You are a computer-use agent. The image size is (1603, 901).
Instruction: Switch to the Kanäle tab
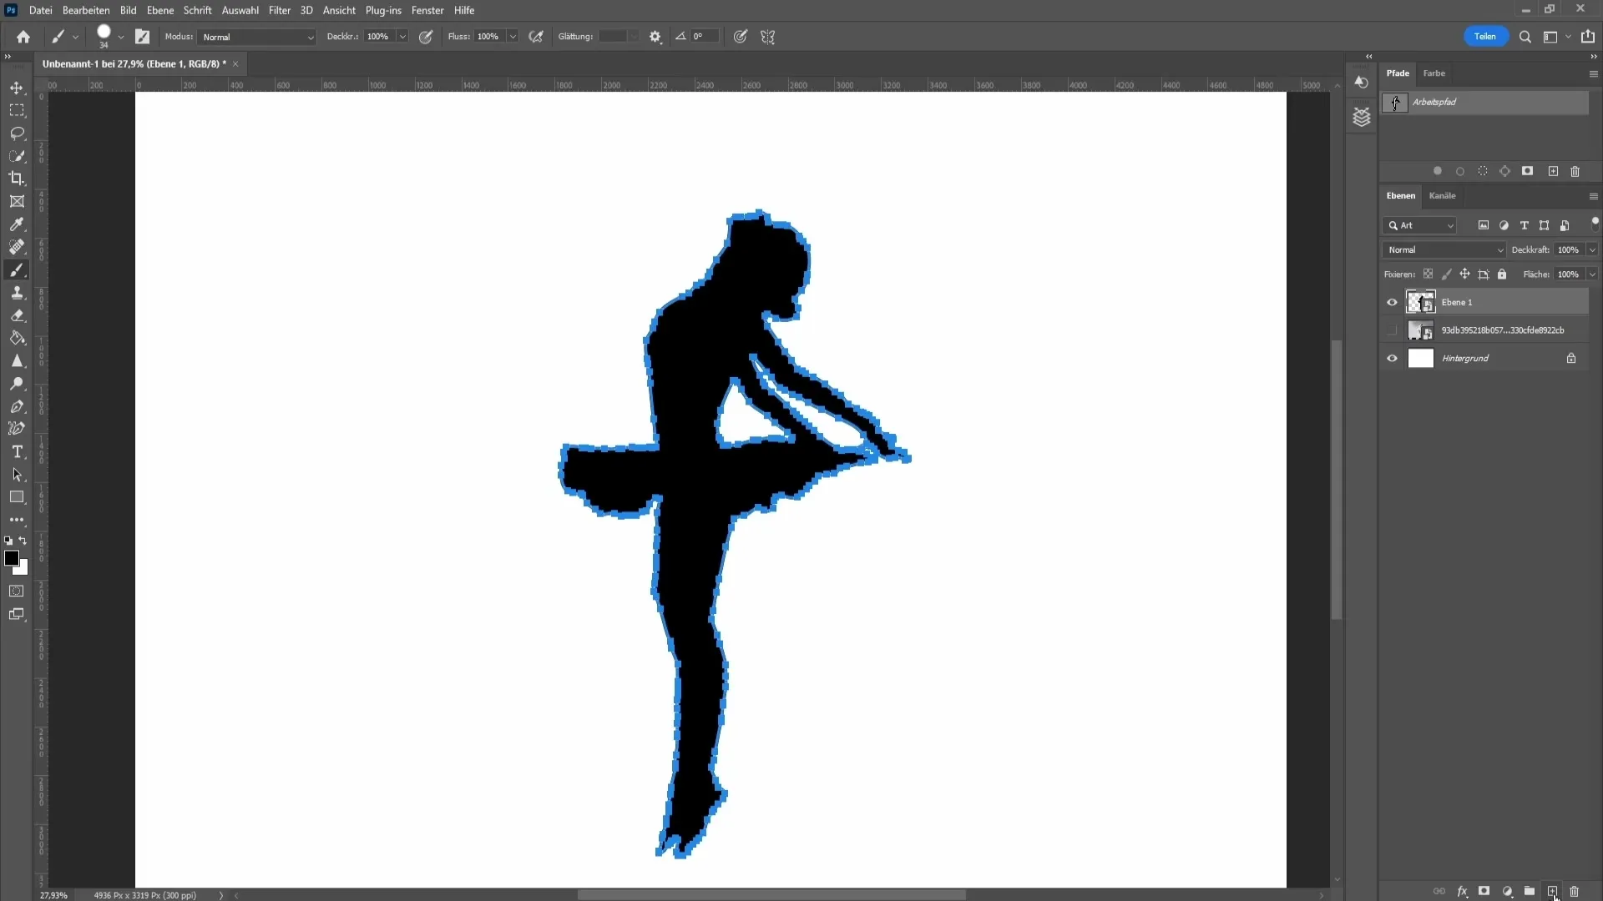(1442, 196)
